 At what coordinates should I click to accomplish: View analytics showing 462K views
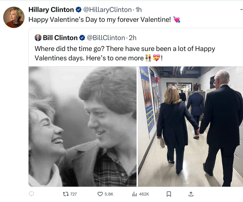point(135,194)
